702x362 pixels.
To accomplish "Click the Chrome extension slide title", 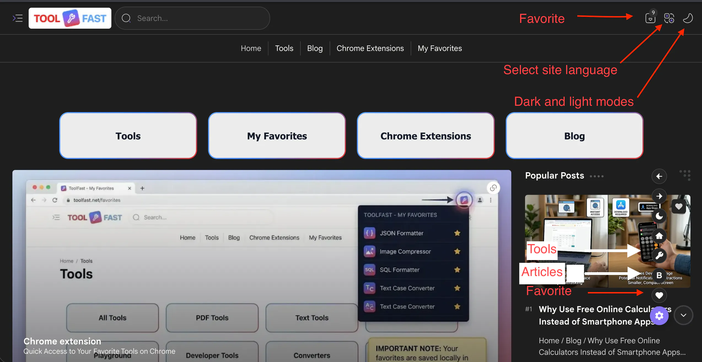I will 62,341.
